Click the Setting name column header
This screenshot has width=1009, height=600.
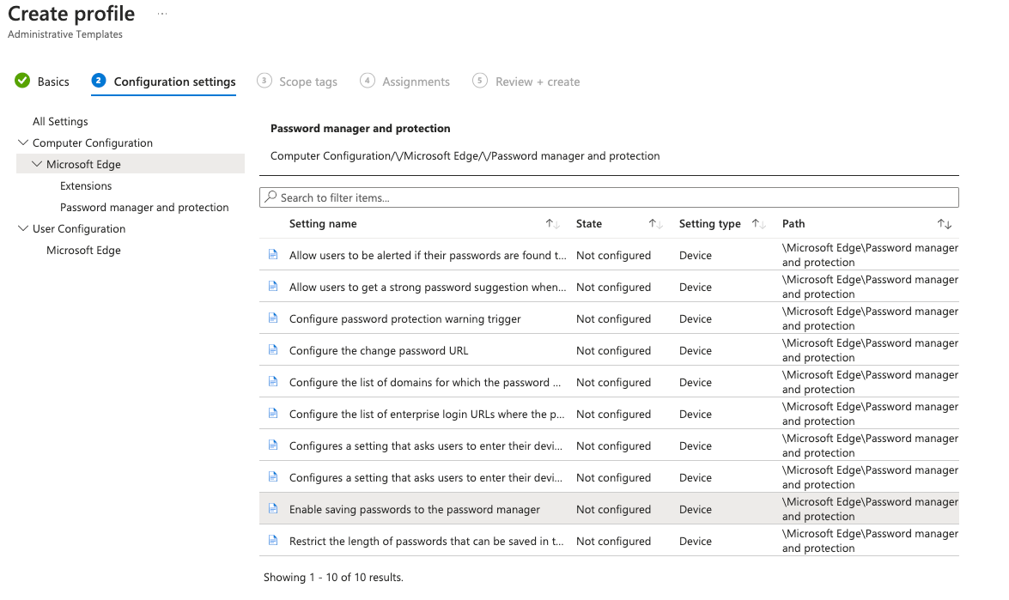323,224
